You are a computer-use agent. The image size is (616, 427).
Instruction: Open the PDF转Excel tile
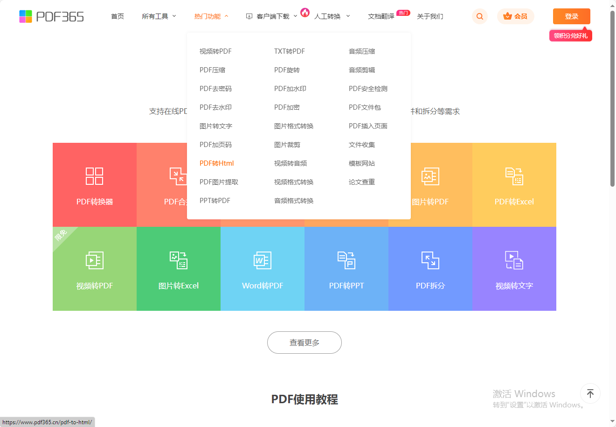[x=514, y=185]
